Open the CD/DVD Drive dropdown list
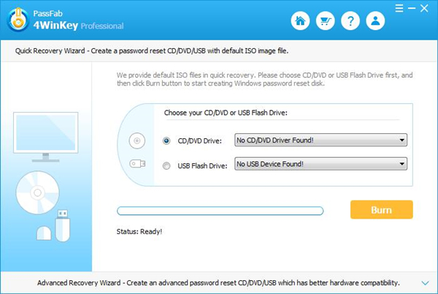Viewport: 438px width, 294px height. coord(320,140)
